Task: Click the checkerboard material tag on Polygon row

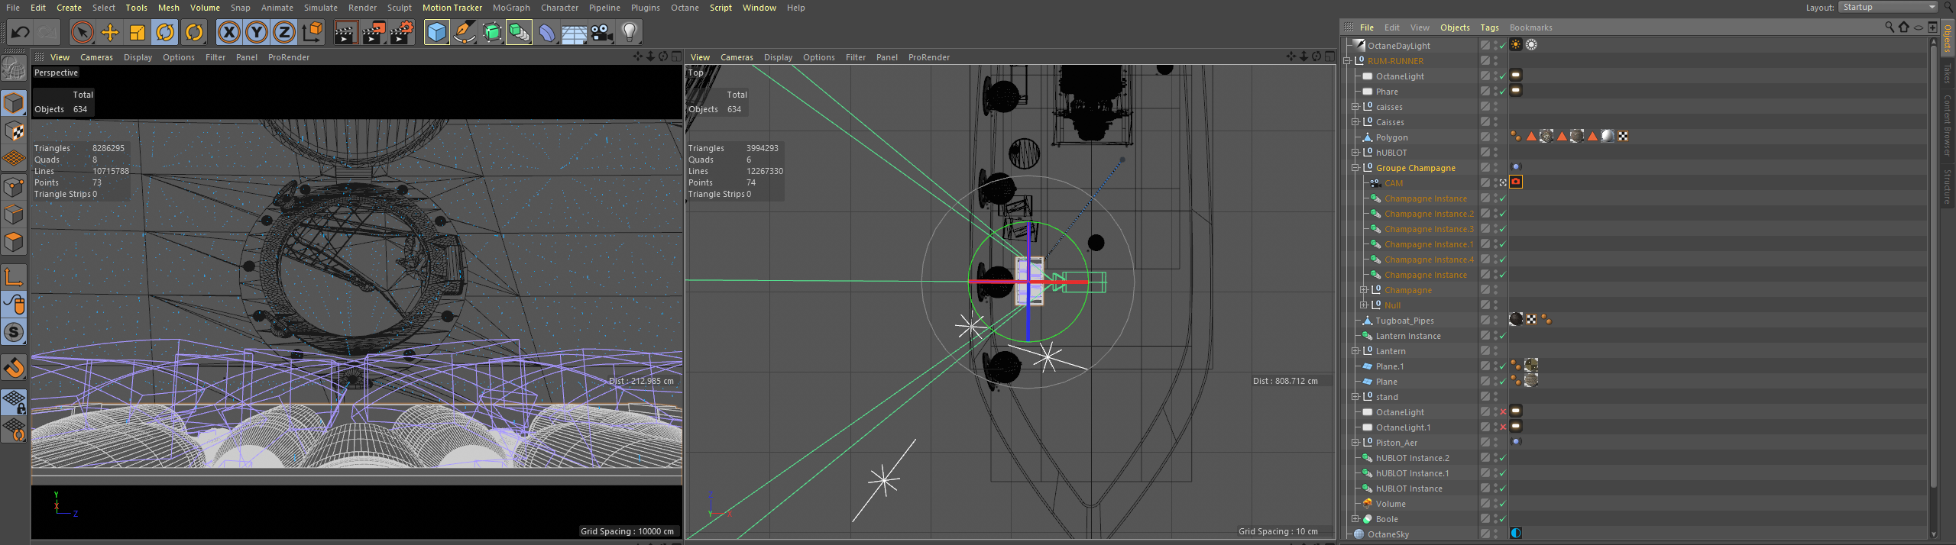Action: [1623, 136]
